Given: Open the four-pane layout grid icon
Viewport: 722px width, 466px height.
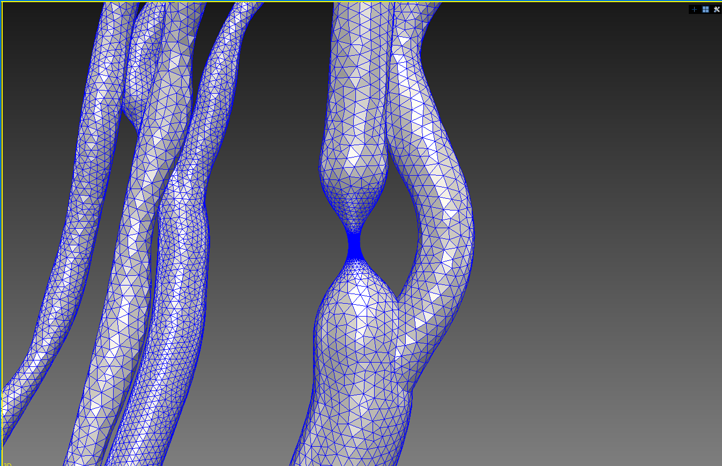Looking at the screenshot, I should pos(705,9).
